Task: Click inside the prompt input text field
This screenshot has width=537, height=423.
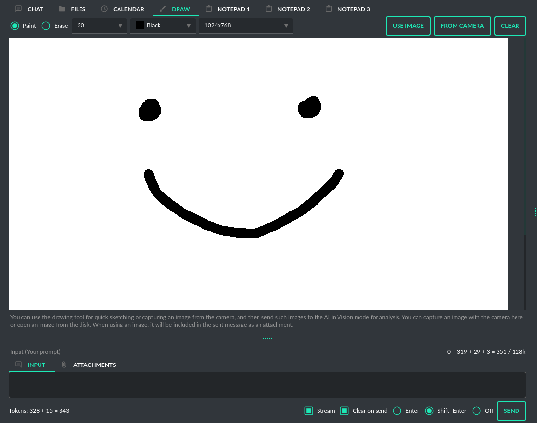Action: point(267,385)
